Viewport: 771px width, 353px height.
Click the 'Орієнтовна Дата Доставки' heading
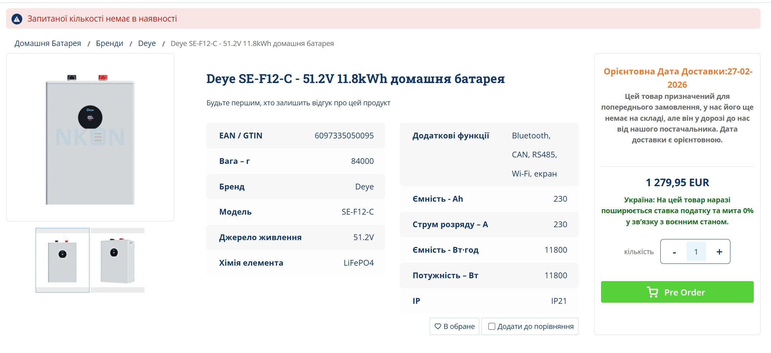click(677, 78)
